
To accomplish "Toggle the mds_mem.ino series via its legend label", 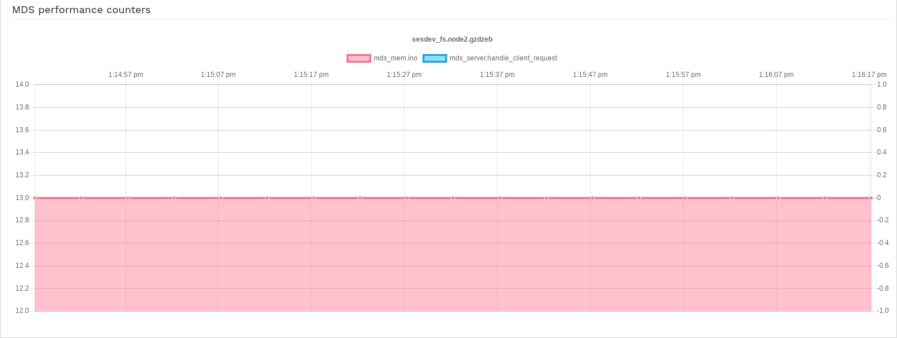I will [395, 58].
